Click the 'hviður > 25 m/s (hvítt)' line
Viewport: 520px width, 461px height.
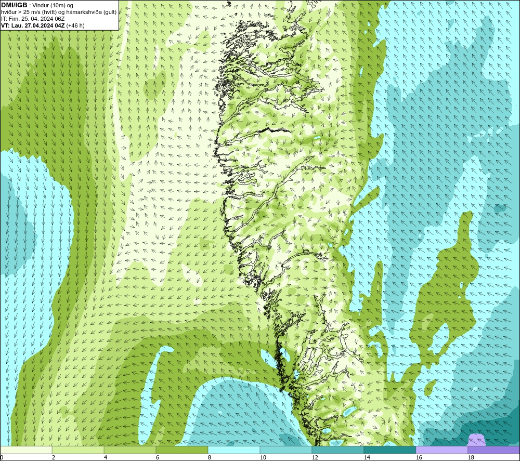pyautogui.click(x=59, y=12)
